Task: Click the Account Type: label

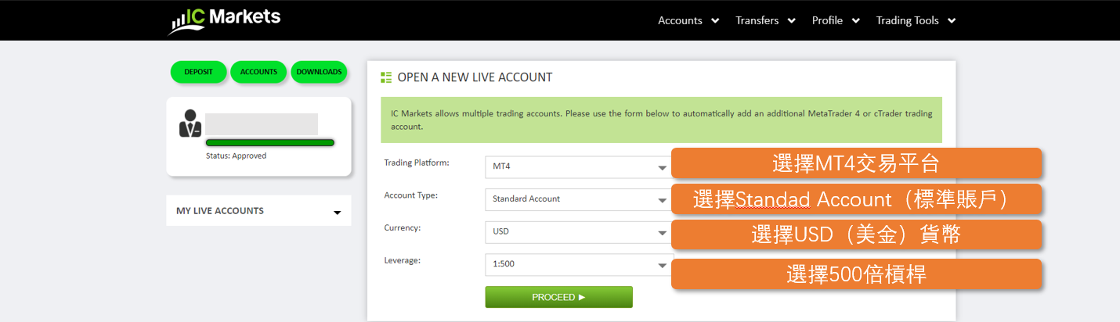Action: click(410, 195)
